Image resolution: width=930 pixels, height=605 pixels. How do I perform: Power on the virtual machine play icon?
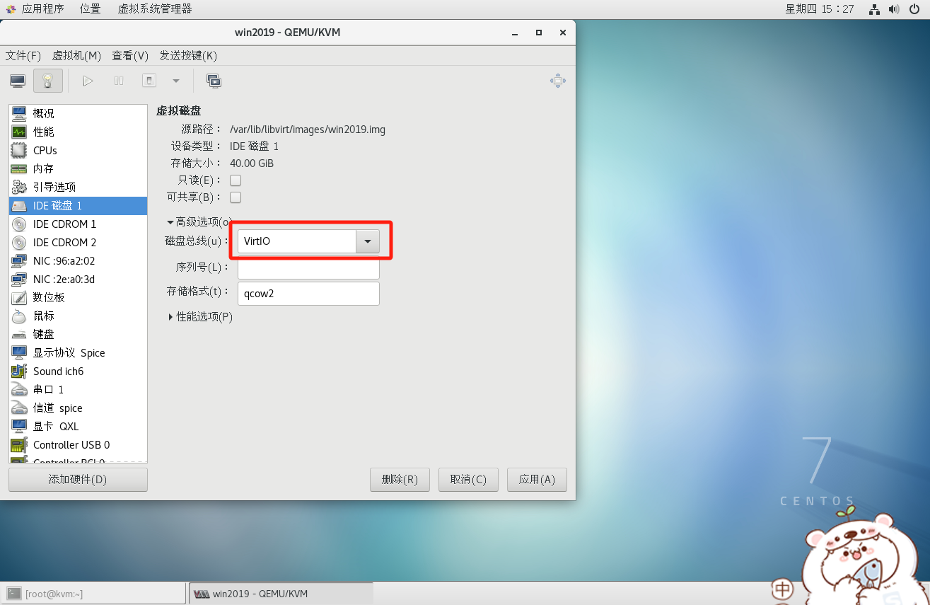tap(88, 81)
